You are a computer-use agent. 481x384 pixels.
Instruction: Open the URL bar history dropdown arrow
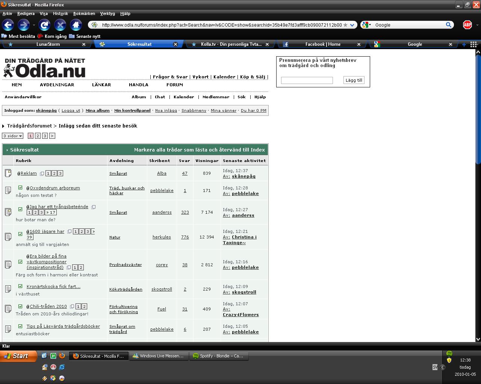(352, 25)
